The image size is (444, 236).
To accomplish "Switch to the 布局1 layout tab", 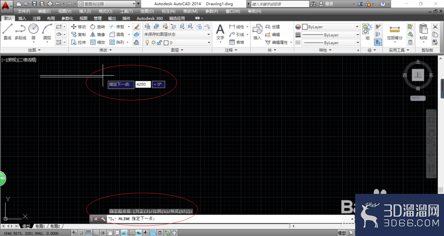I will tap(40, 226).
